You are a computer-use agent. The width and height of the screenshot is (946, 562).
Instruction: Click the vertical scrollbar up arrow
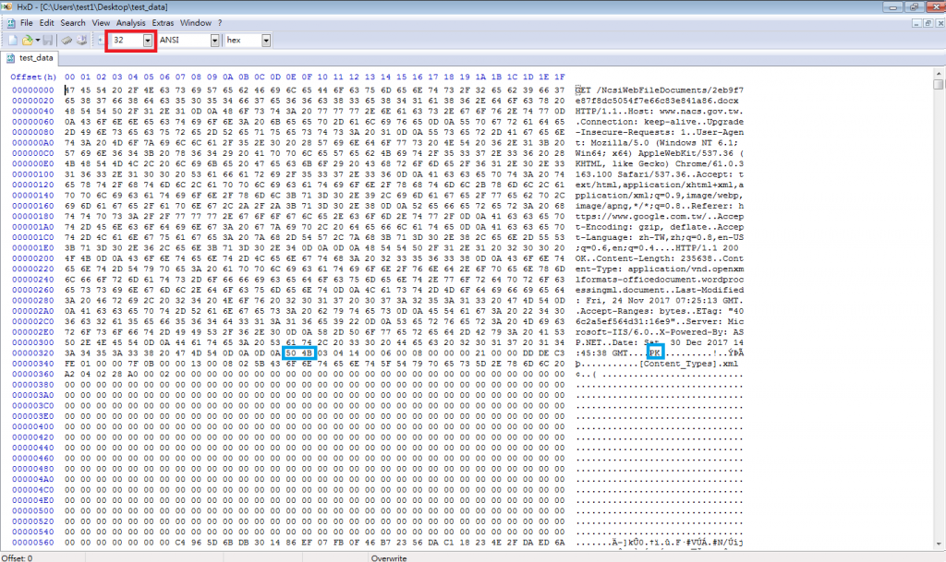click(x=939, y=74)
